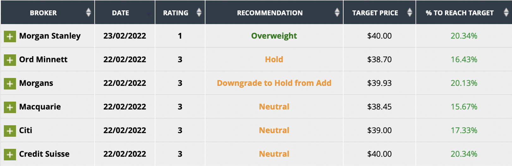The width and height of the screenshot is (512, 166).
Task: Click the Credit Suisse broker name
Action: [44, 154]
